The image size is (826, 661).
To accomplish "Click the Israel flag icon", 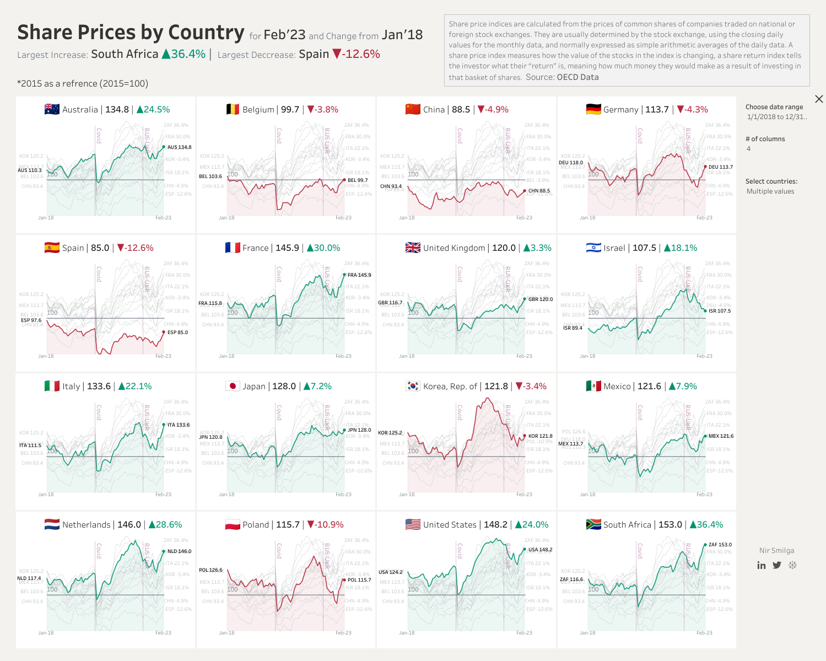I will point(593,248).
